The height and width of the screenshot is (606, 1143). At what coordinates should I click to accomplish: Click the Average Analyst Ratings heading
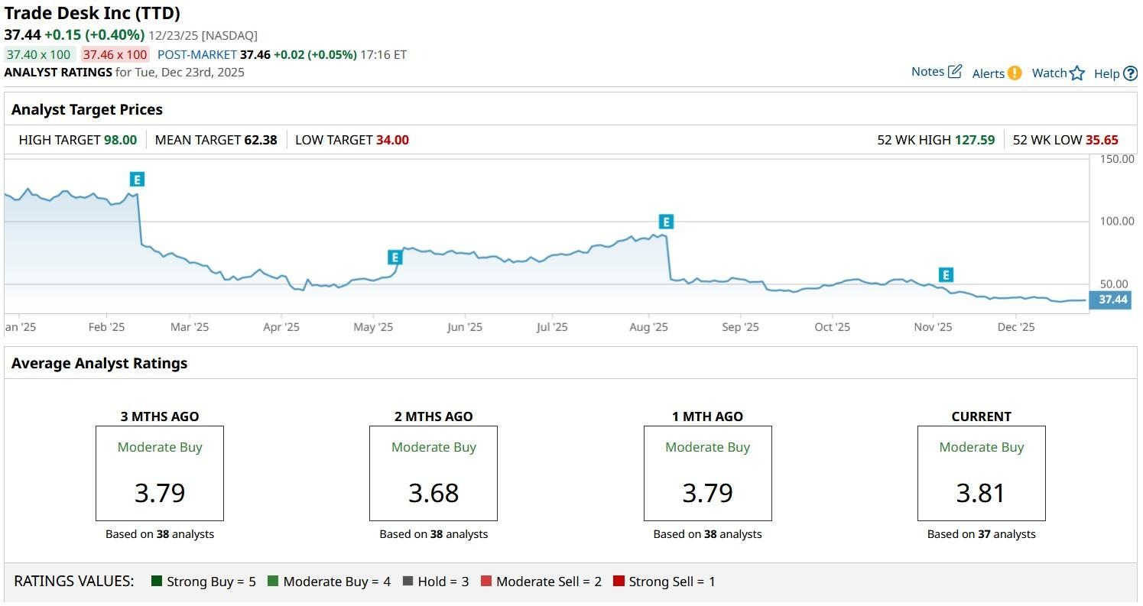(x=99, y=363)
